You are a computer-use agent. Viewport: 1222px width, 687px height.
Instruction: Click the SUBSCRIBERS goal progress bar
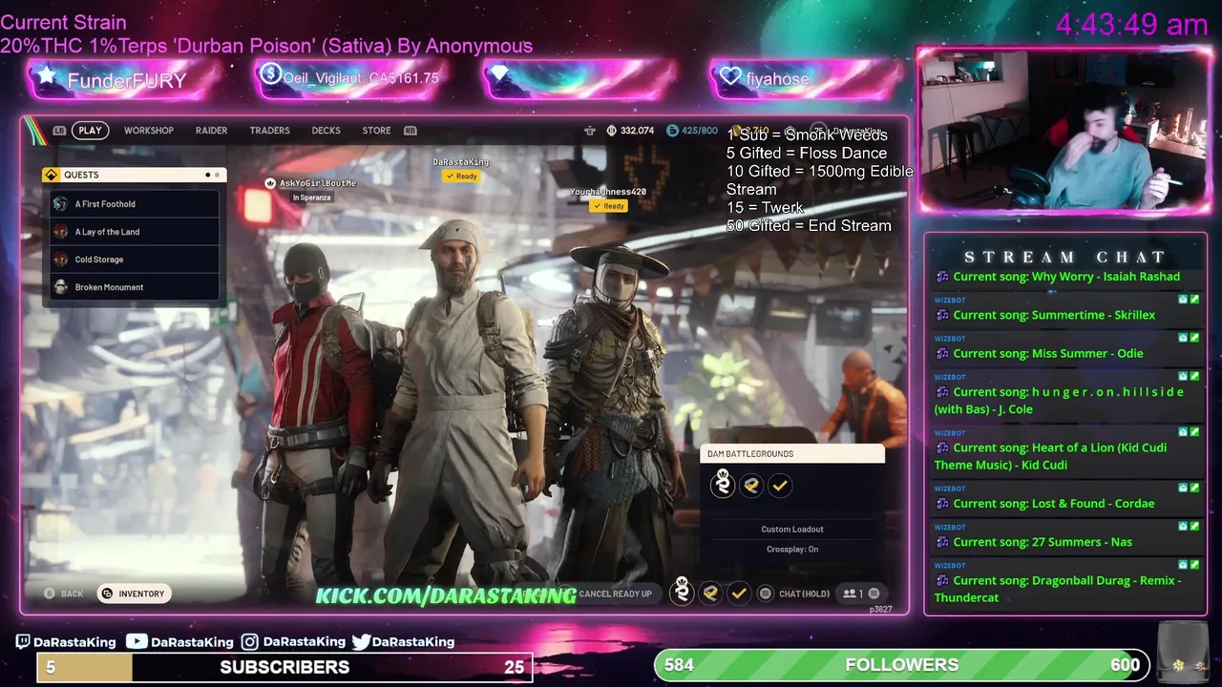coord(284,667)
